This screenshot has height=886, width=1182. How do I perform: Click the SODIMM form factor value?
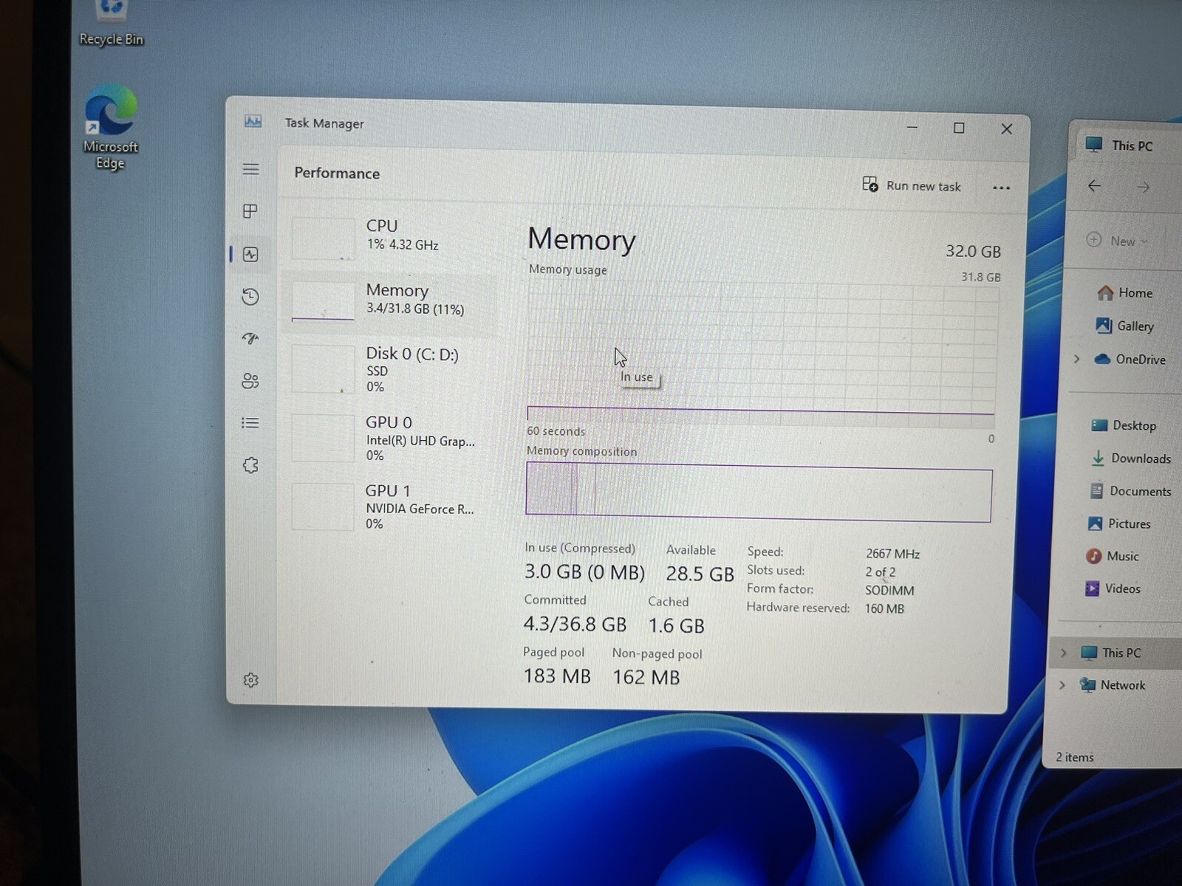click(889, 590)
